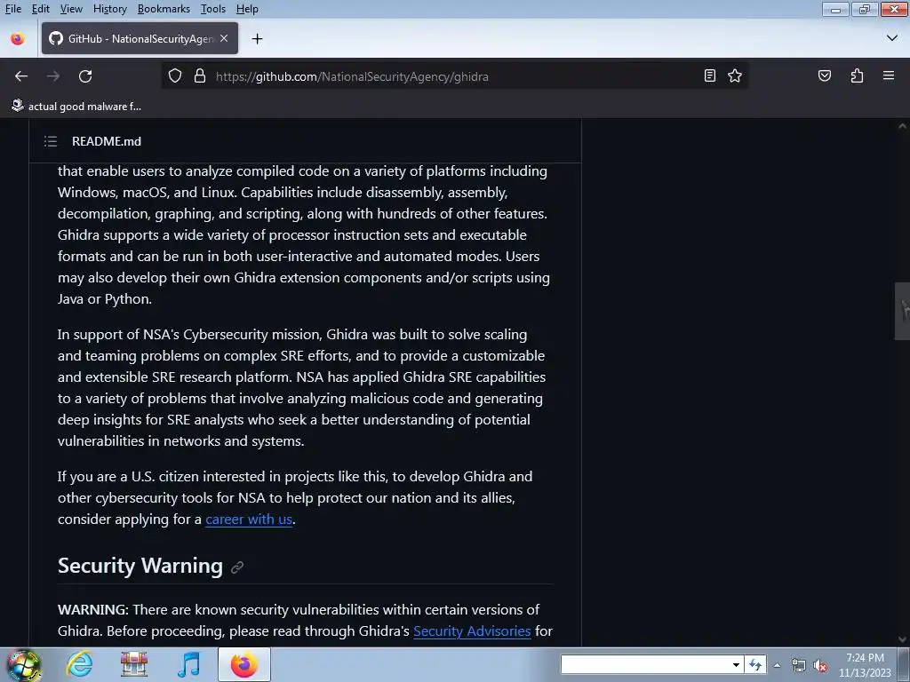Viewport: 910px width, 682px height.
Task: Open the Help menu
Action: (x=247, y=9)
